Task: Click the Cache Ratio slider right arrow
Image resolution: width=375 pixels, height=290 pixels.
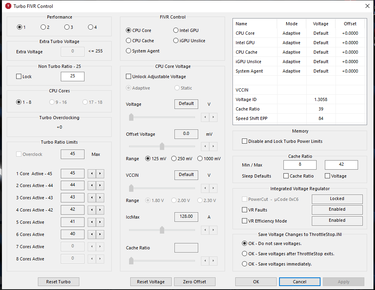Action: click(213, 260)
